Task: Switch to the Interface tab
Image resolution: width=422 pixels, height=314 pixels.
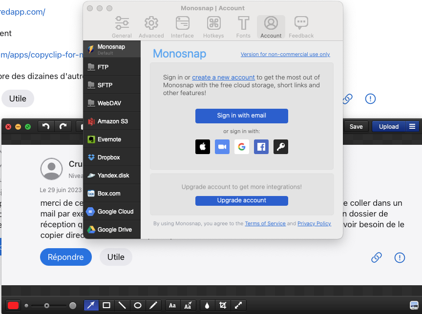Action: [182, 27]
